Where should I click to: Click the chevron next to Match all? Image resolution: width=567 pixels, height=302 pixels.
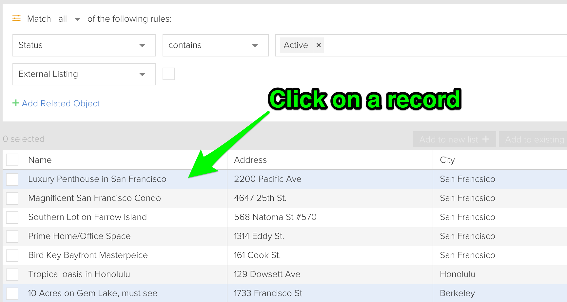[x=77, y=19]
